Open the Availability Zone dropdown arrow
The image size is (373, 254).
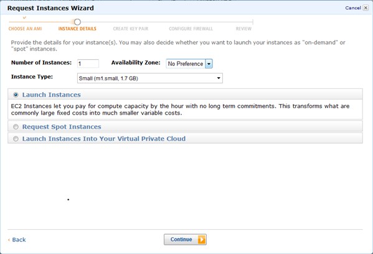click(x=209, y=63)
